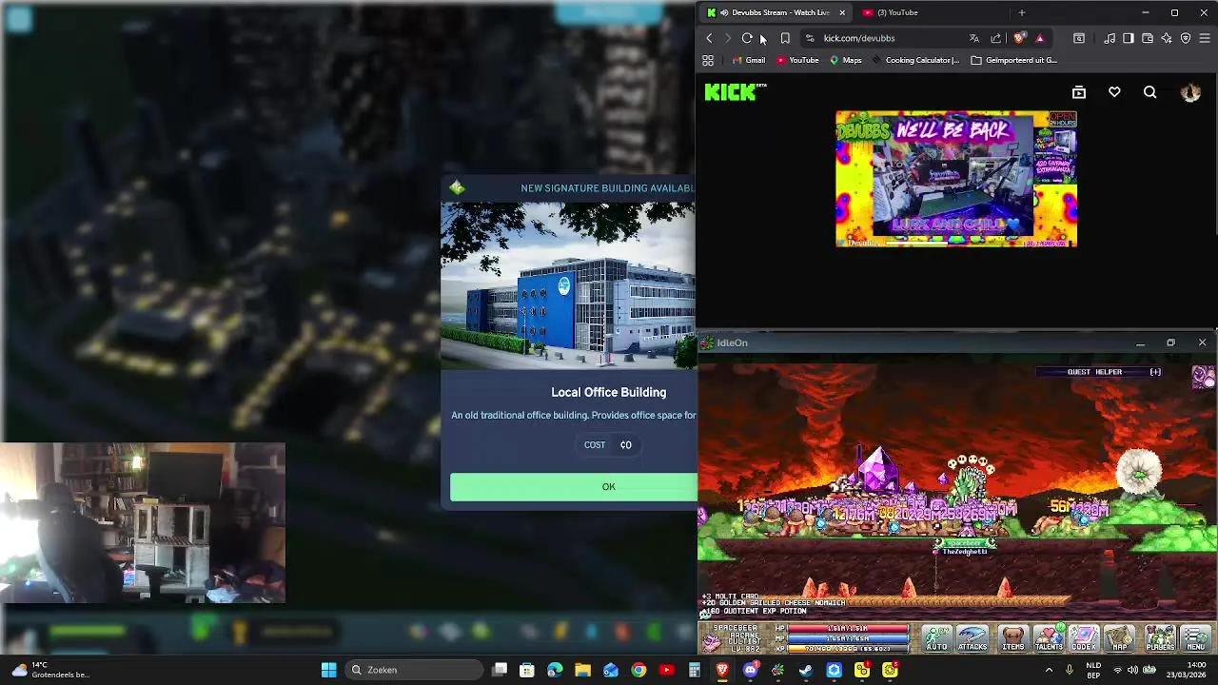
Task: Open Cooking Calculator bookmark
Action: point(915,60)
